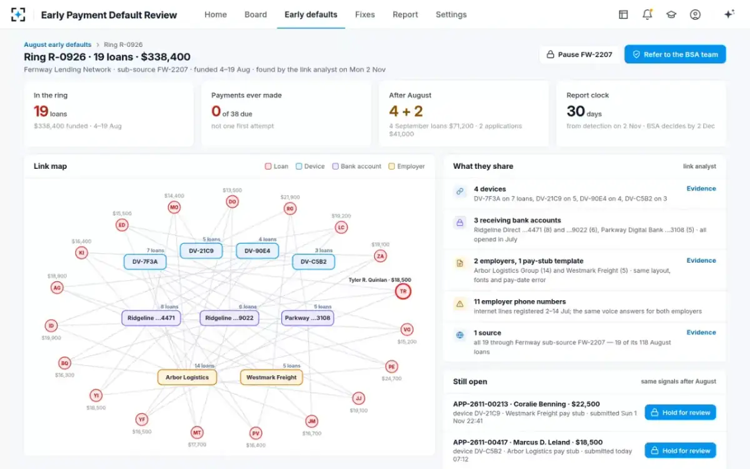Click the lock icon beside receiving bank accounts
The height and width of the screenshot is (469, 750).
point(460,223)
